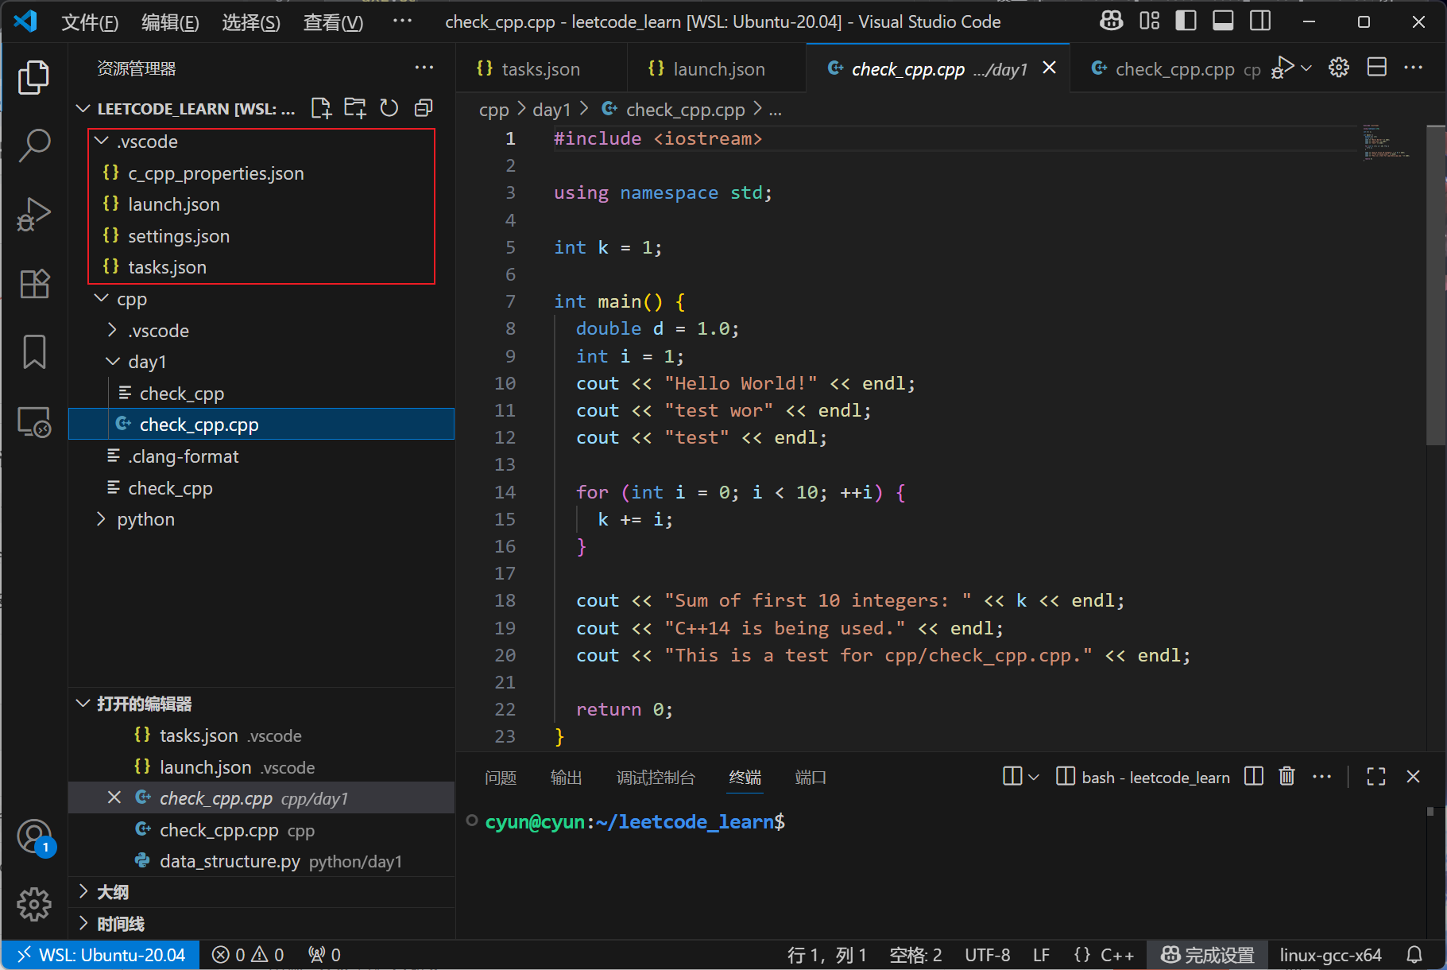Split the terminal
1447x970 pixels.
click(1254, 776)
